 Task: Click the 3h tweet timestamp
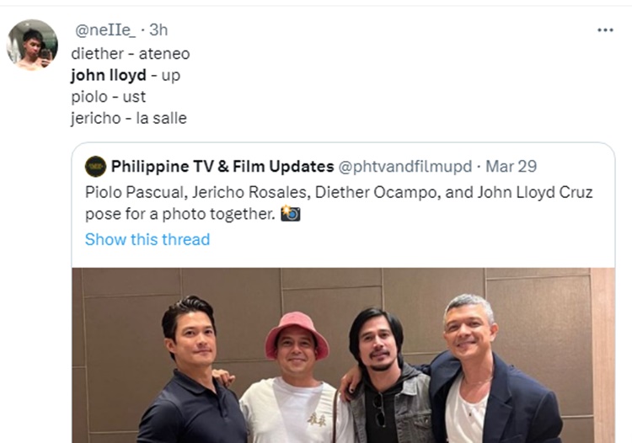coord(158,30)
